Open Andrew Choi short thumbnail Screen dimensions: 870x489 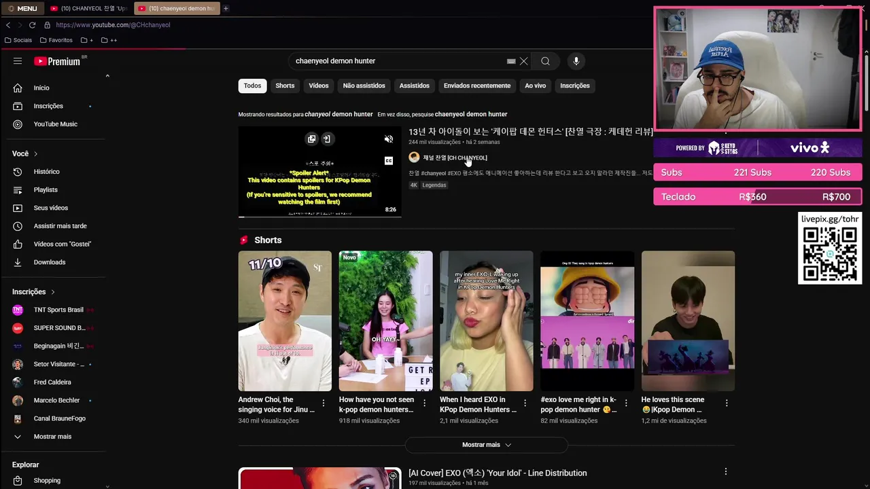pos(285,321)
